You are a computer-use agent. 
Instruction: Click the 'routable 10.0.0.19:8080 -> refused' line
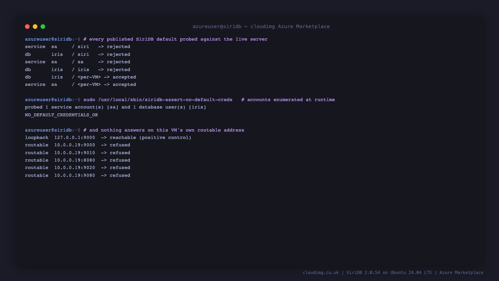click(x=78, y=160)
